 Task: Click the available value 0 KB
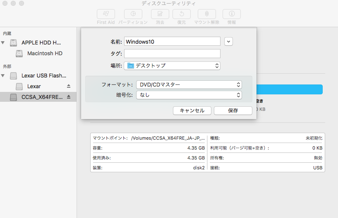[x=317, y=148]
